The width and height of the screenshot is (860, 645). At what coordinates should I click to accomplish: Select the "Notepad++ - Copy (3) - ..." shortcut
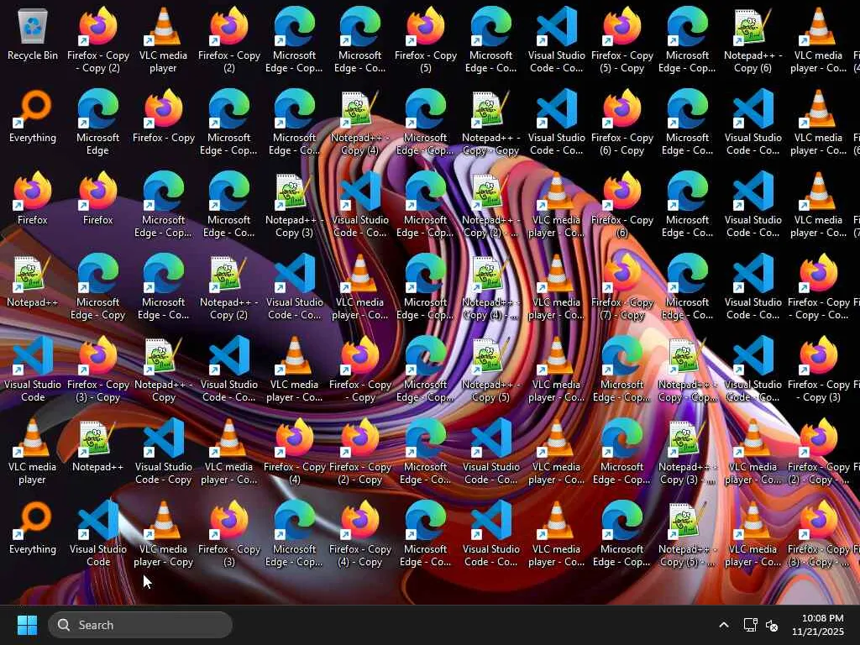[687, 452]
